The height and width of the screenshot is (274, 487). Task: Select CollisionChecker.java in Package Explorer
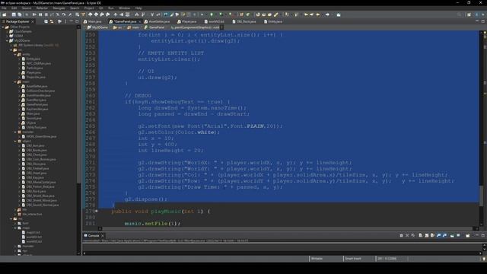click(38, 91)
